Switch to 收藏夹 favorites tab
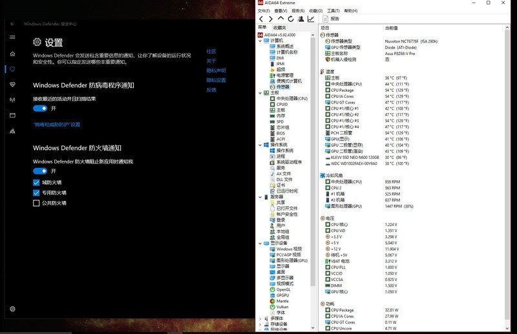 point(280,28)
